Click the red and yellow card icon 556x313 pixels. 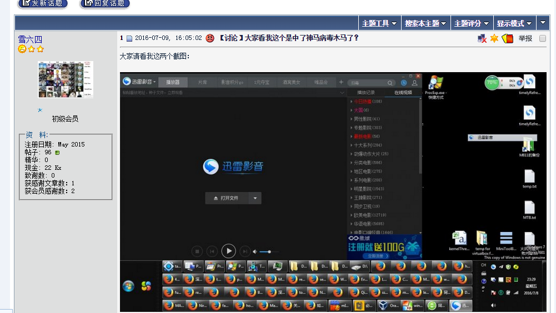click(x=507, y=38)
